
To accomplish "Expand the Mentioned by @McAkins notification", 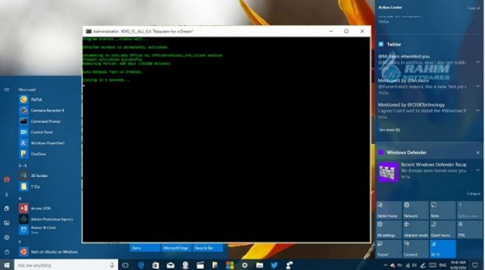I will click(478, 86).
